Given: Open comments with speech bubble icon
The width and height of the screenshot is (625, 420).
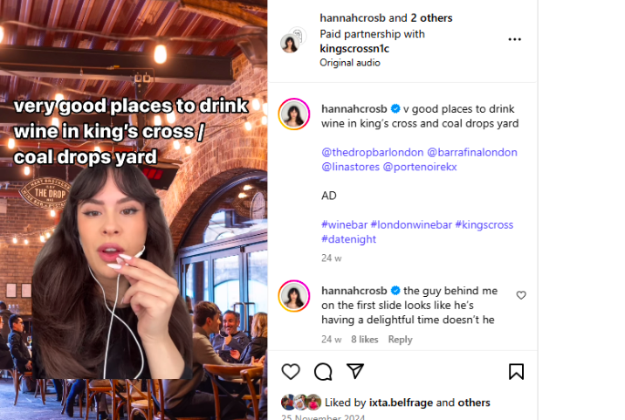Looking at the screenshot, I should click(323, 372).
